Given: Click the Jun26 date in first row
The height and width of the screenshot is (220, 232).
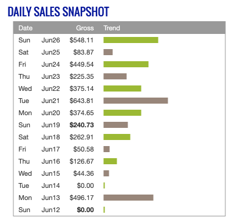Looking at the screenshot, I should 50,40.
